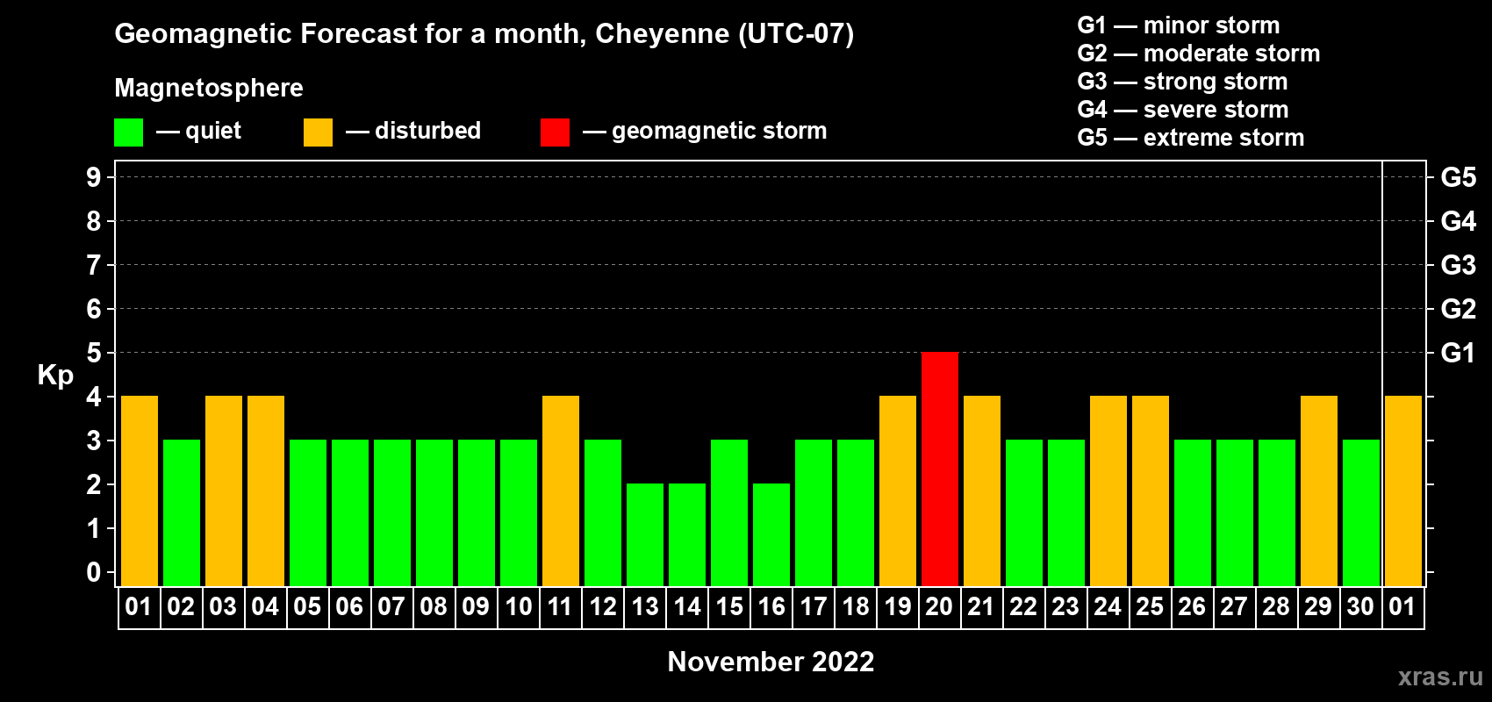Click the orange bar for day 11
Screen dimensions: 1492x702
click(561, 491)
